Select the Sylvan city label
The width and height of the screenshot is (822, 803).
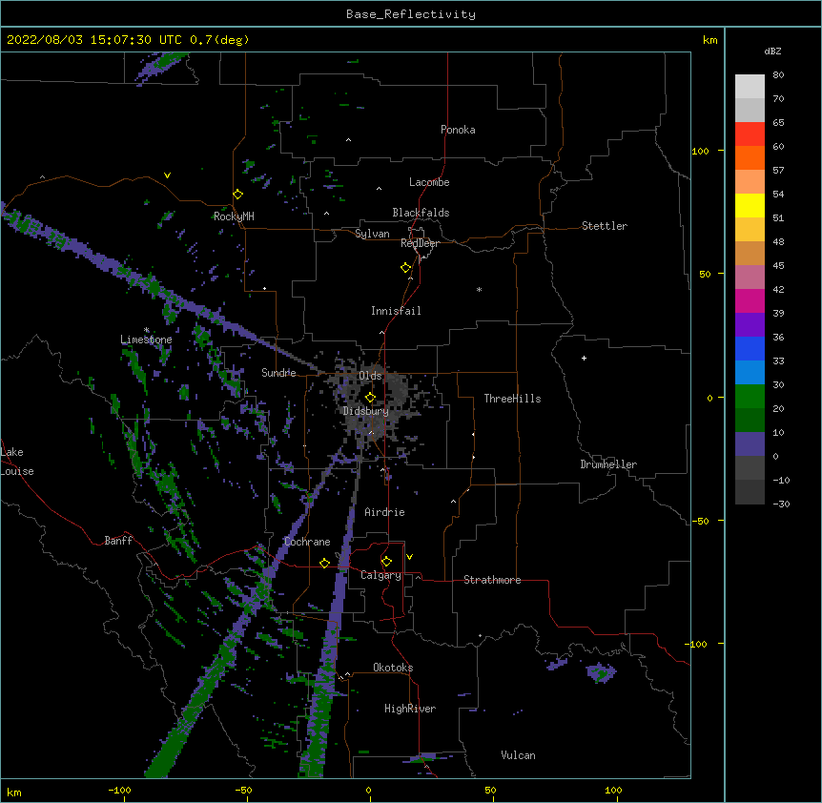click(372, 234)
